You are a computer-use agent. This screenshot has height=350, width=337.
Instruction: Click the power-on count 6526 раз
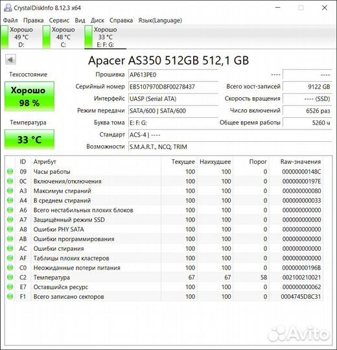[x=307, y=111]
